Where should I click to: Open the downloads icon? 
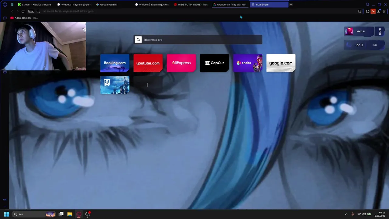(379, 11)
